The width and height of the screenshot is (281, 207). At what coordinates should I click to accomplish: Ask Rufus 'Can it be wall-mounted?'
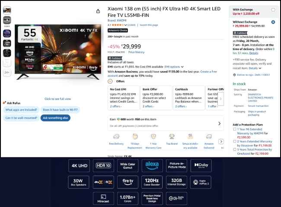(21, 118)
